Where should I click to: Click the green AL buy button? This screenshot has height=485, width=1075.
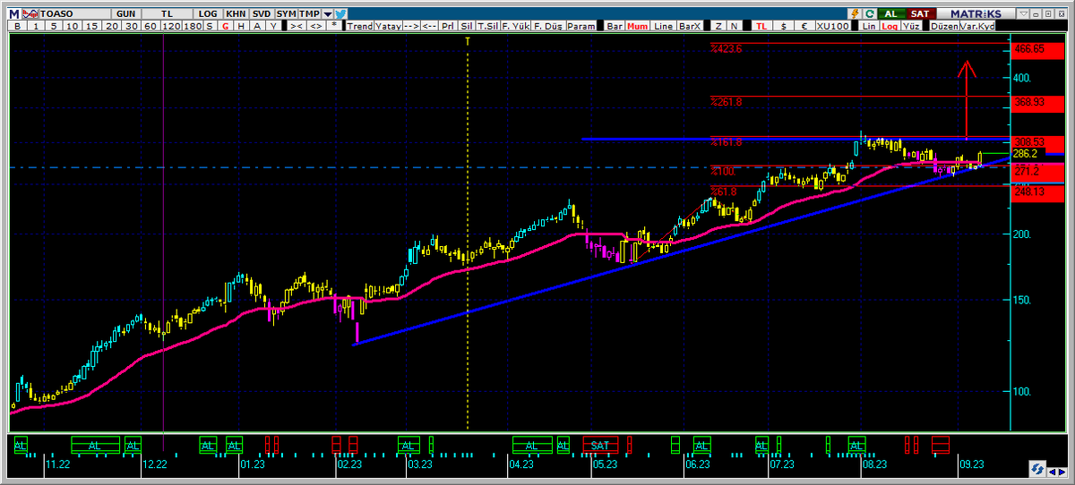[x=890, y=13]
